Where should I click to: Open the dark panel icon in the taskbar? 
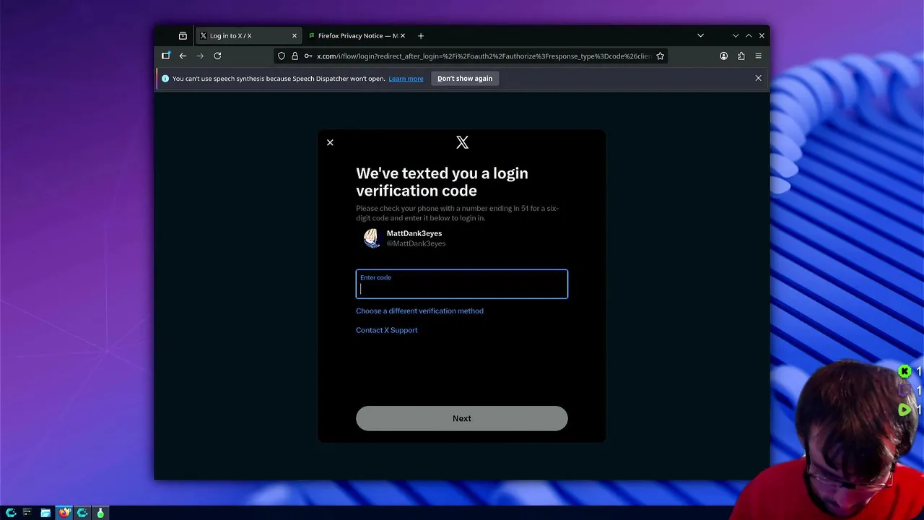pyautogui.click(x=27, y=513)
